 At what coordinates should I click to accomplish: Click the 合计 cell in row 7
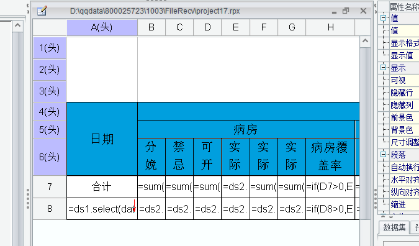click(102, 186)
